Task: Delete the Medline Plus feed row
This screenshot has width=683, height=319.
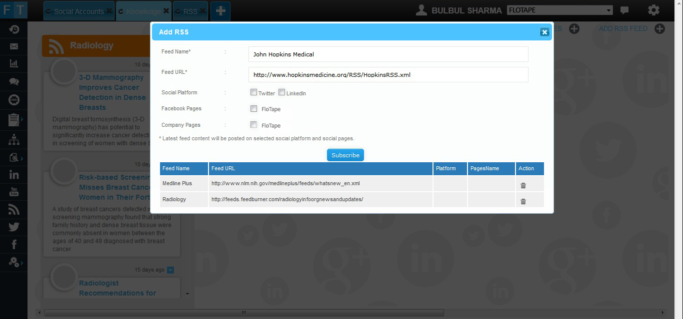Action: tap(523, 186)
